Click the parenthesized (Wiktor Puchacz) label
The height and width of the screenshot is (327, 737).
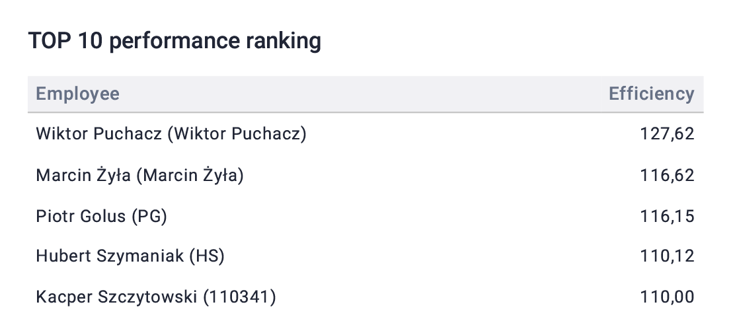coord(237,134)
